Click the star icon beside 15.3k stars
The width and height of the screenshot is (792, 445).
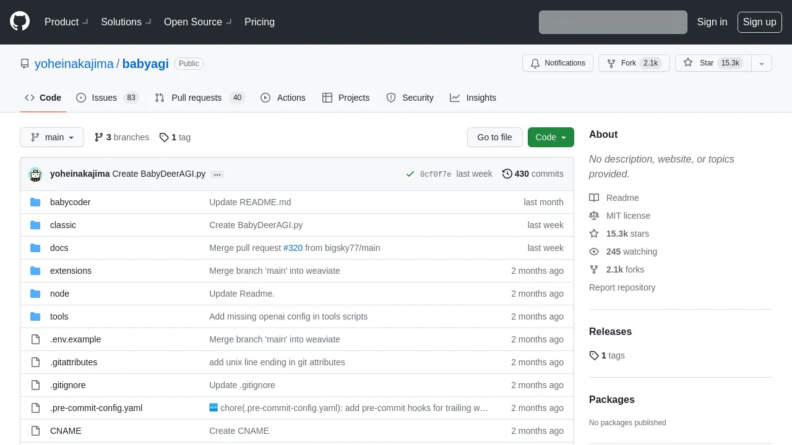(x=594, y=234)
